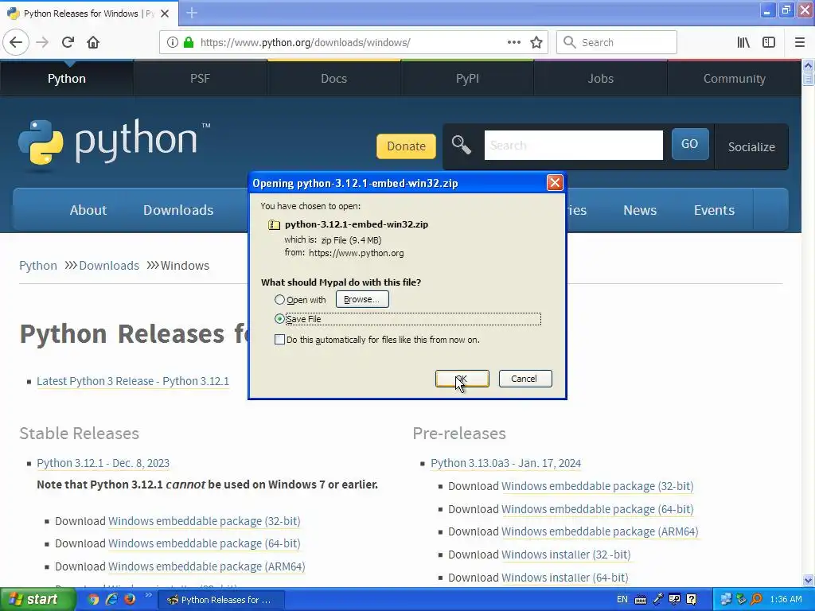Open the Downloads navigation menu
815x611 pixels.
(178, 210)
